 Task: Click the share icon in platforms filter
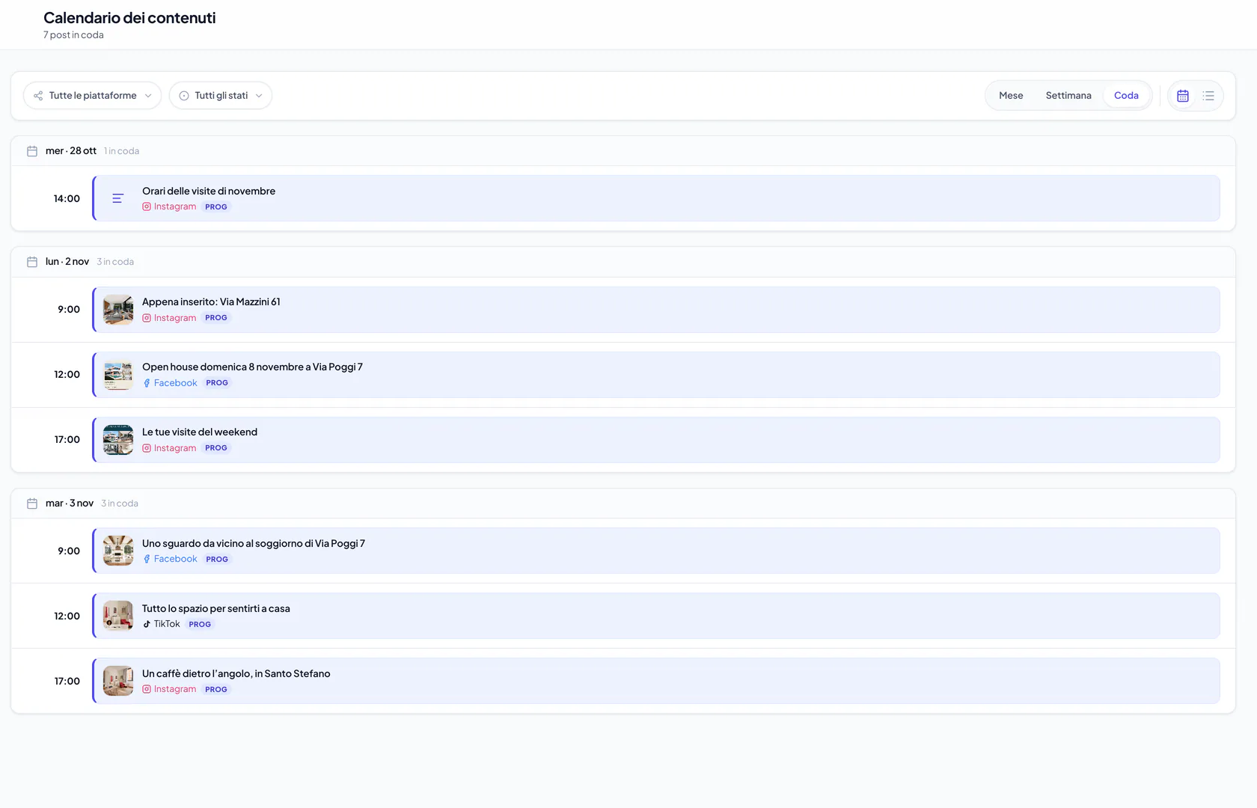(38, 96)
